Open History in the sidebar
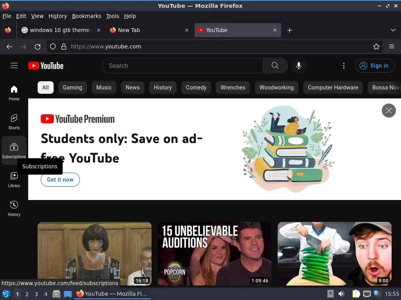Screen dimensions: 401x300 pos(14,209)
